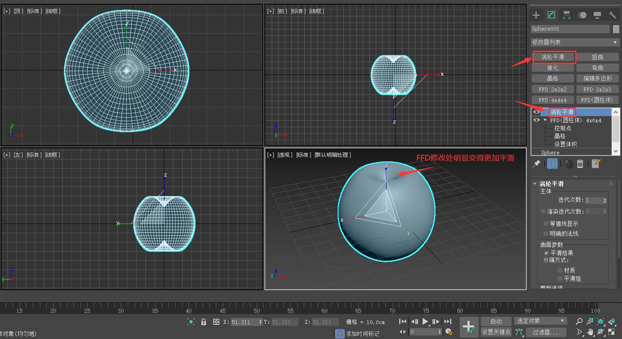Image resolution: width=622 pixels, height=339 pixels.
Task: Play the animation
Action: pyautogui.click(x=425, y=321)
